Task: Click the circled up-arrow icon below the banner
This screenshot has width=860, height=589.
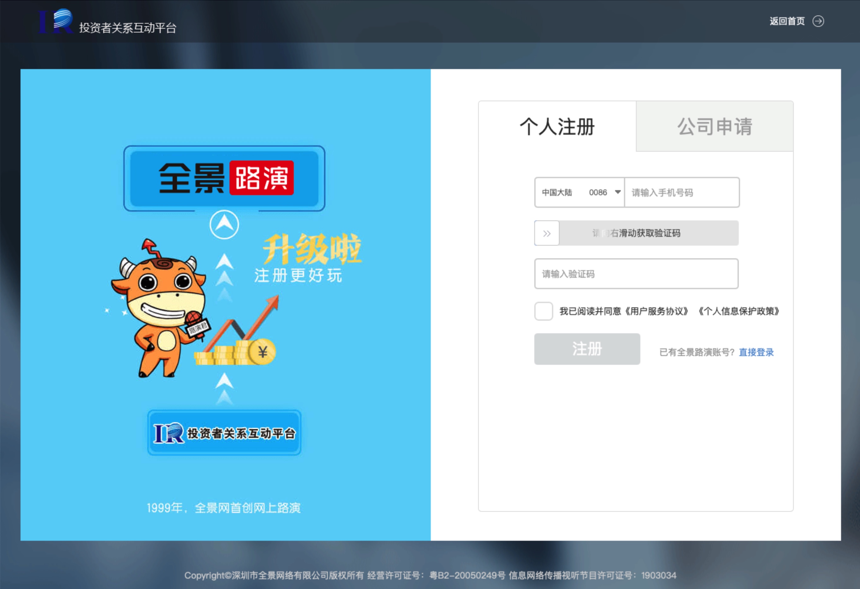Action: tap(224, 225)
